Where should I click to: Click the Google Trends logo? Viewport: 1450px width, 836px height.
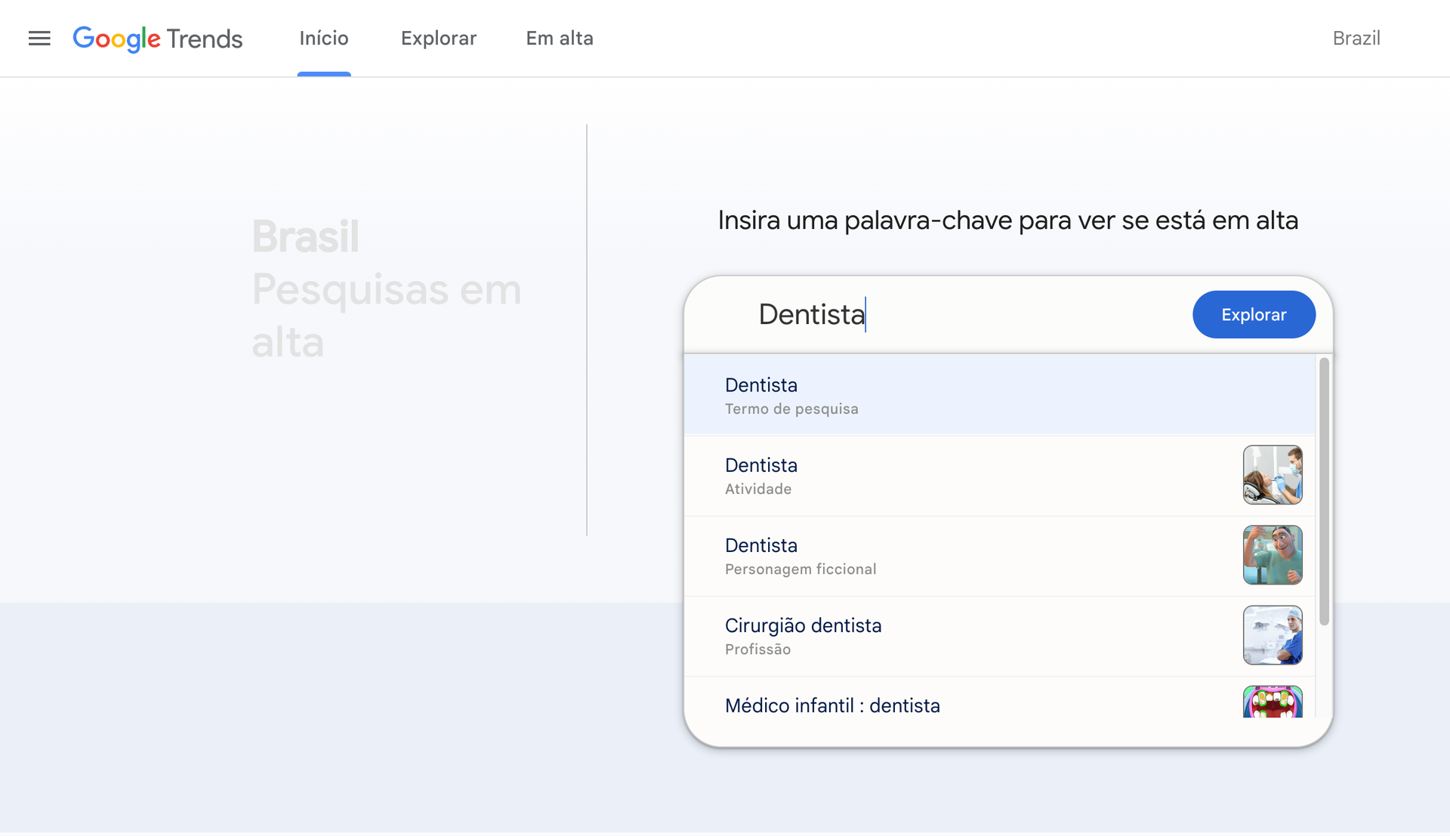[x=157, y=39]
